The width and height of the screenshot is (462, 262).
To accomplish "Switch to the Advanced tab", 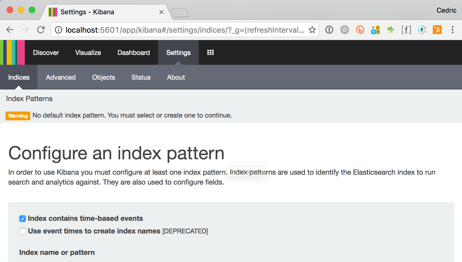I will (61, 77).
